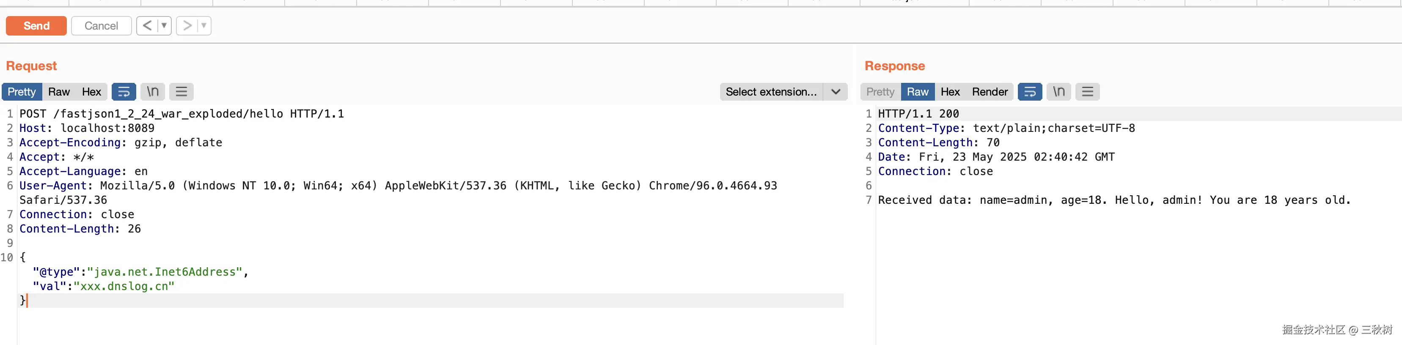The width and height of the screenshot is (1402, 345).
Task: Click the \n icon in Response panel
Action: (1058, 92)
